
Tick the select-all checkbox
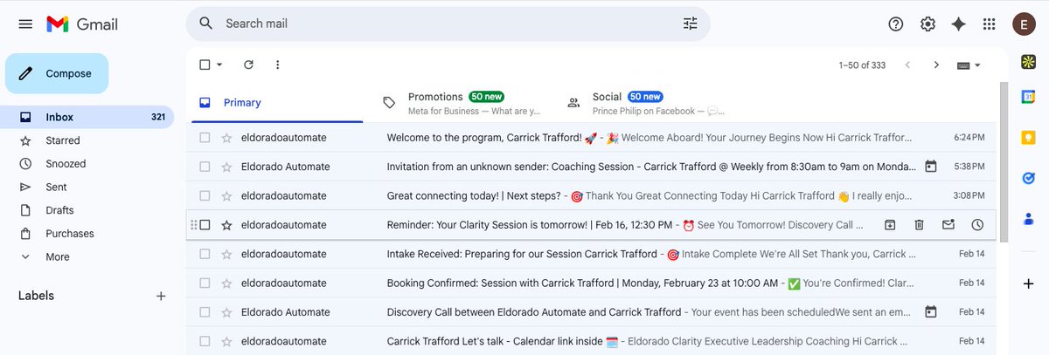[x=205, y=65]
